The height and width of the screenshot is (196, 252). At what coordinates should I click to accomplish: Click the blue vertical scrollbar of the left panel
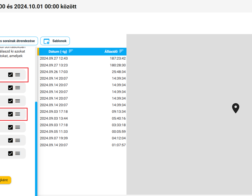[36, 149]
